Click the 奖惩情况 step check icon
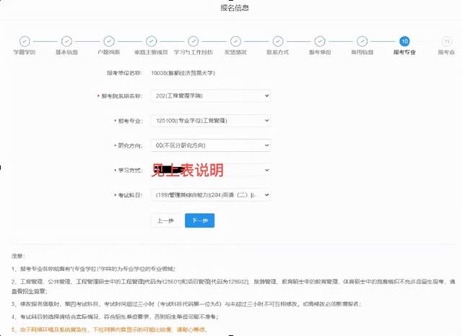 [x=235, y=41]
